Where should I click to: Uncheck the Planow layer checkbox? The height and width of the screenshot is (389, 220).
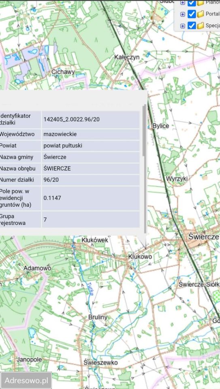192,2
